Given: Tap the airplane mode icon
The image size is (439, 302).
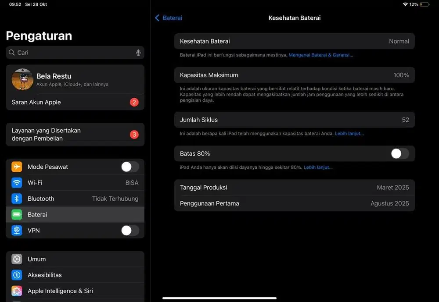Looking at the screenshot, I should (17, 167).
